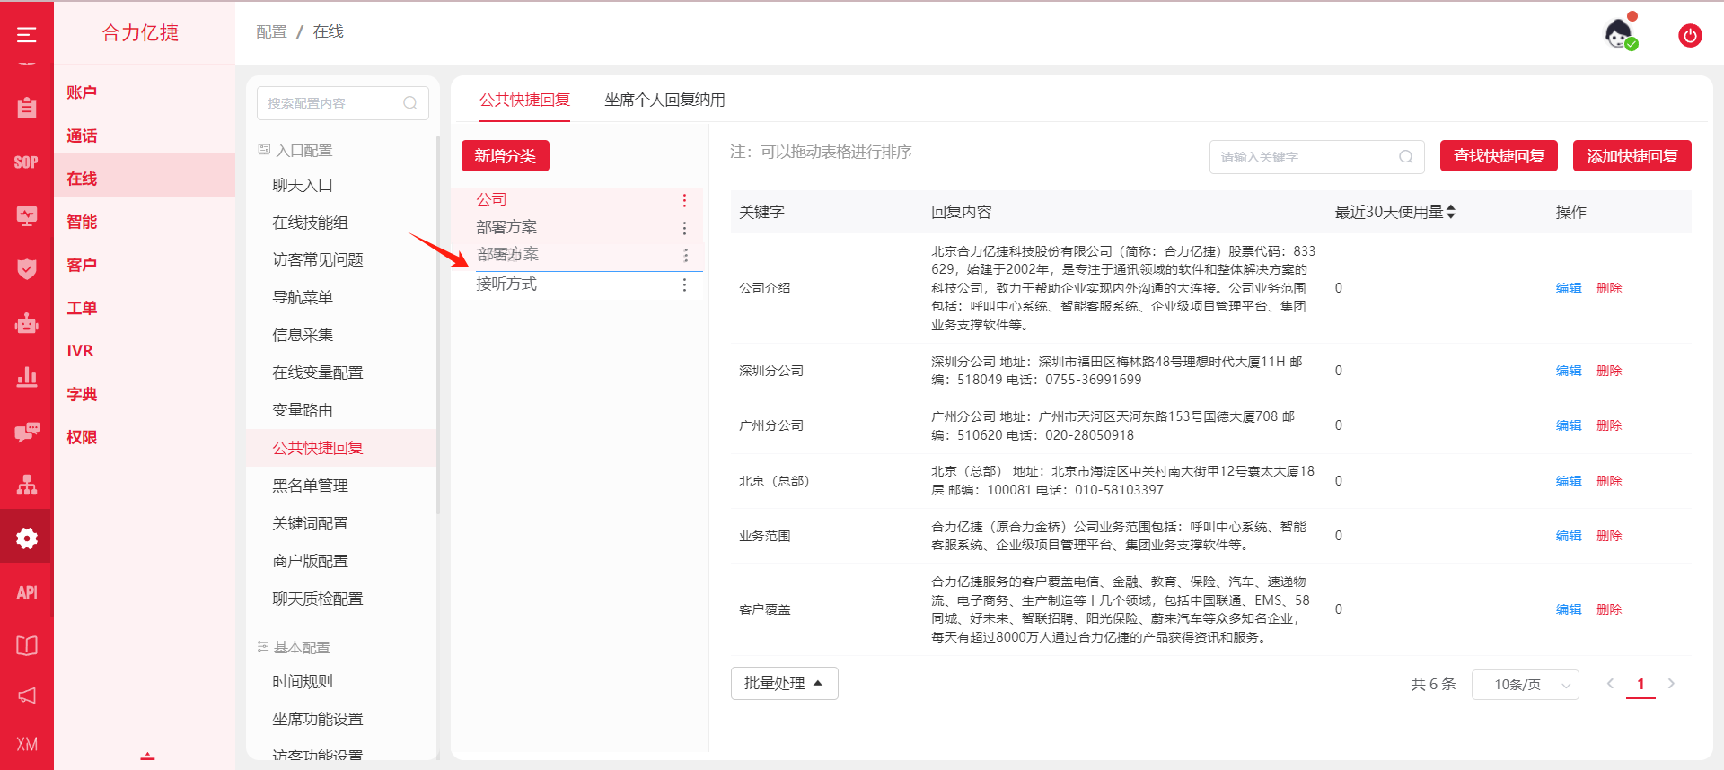Switch to the 公共快捷回复 tab
The height and width of the screenshot is (770, 1724).
pos(524,100)
